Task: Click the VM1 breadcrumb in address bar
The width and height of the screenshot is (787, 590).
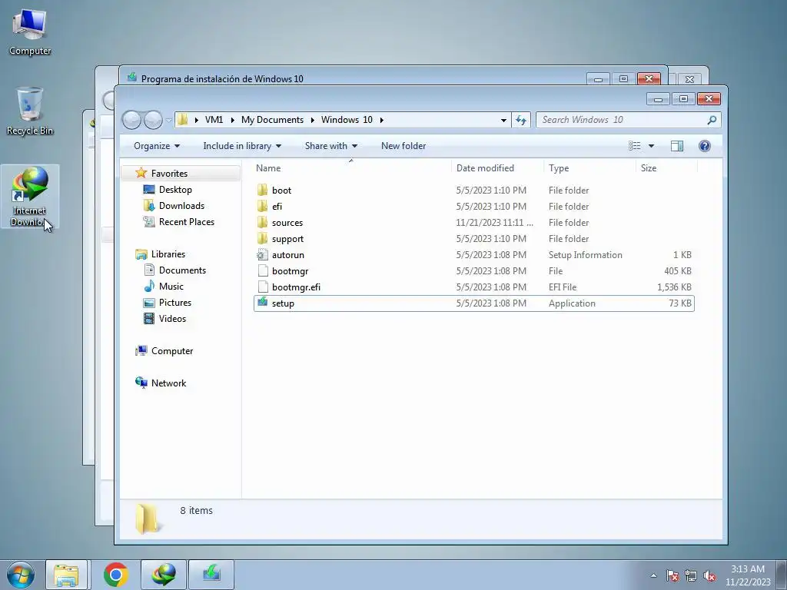Action: point(214,120)
